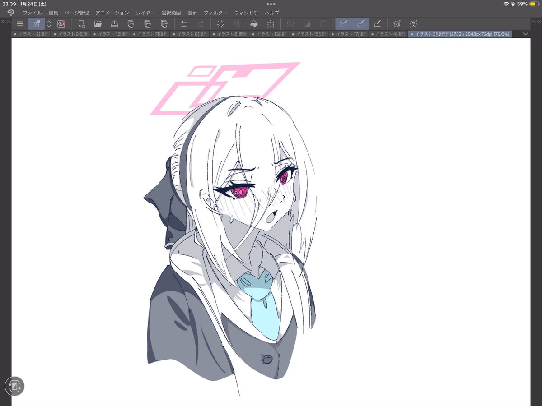Switch to the イラスト9 5 canvas tab
Screen dimensions: 542x406
(71, 34)
